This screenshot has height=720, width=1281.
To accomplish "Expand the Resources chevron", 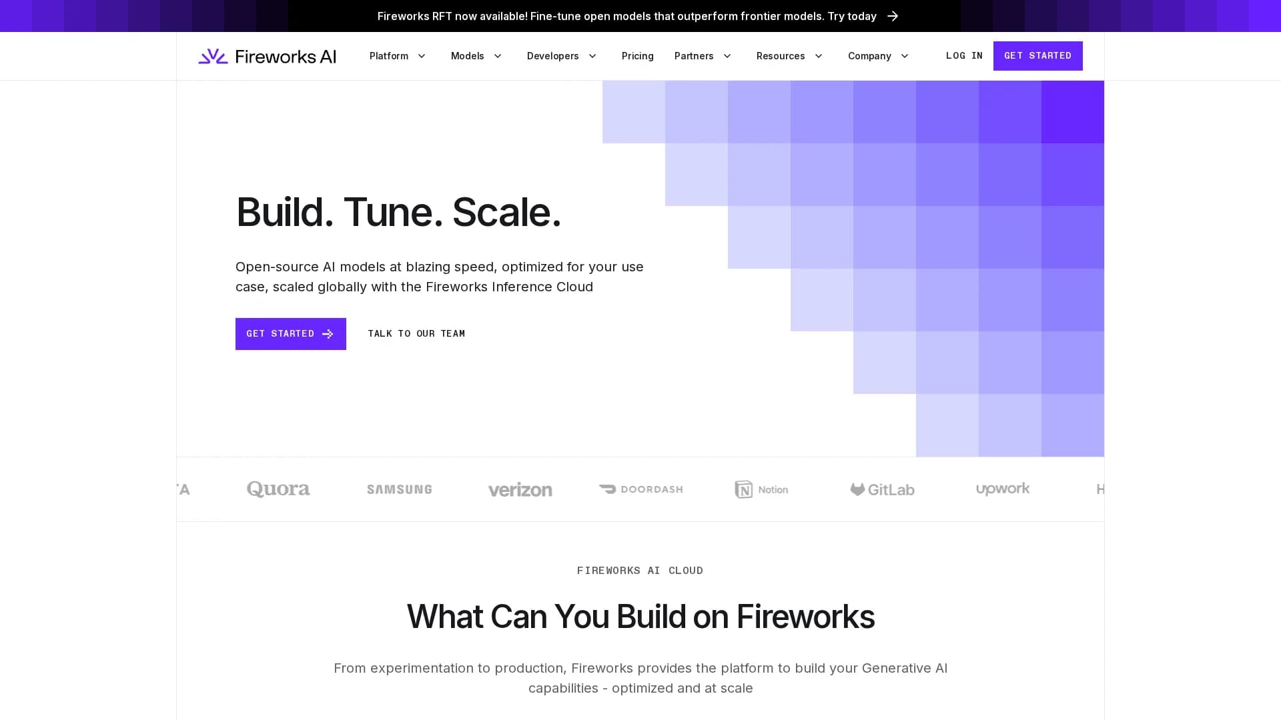I will point(819,56).
